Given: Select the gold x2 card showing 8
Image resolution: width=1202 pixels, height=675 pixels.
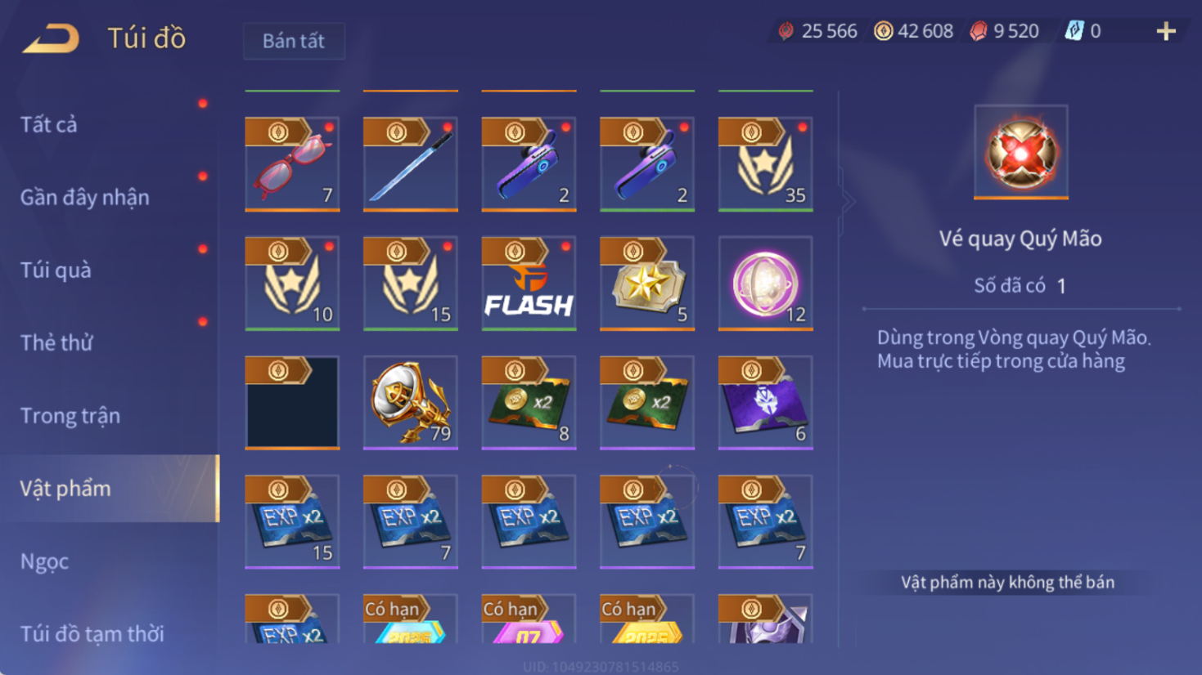Looking at the screenshot, I should (x=529, y=403).
